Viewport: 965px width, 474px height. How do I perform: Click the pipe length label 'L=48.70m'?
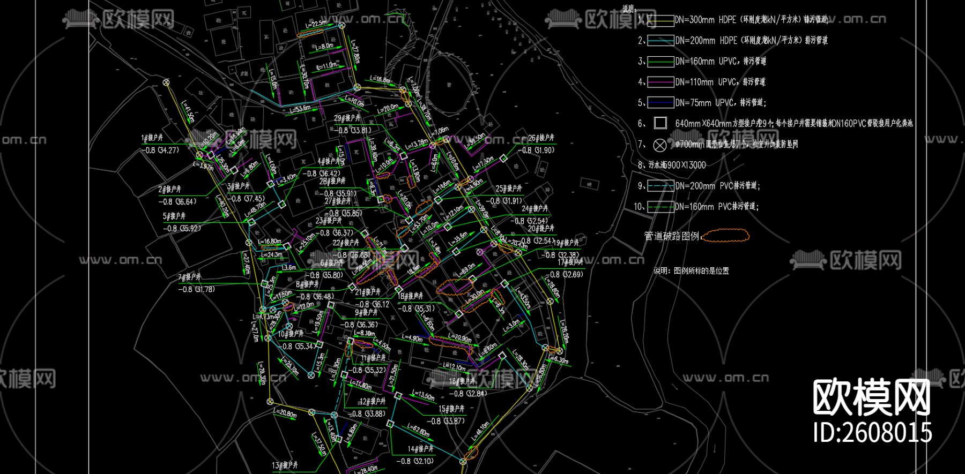pyautogui.click(x=256, y=209)
